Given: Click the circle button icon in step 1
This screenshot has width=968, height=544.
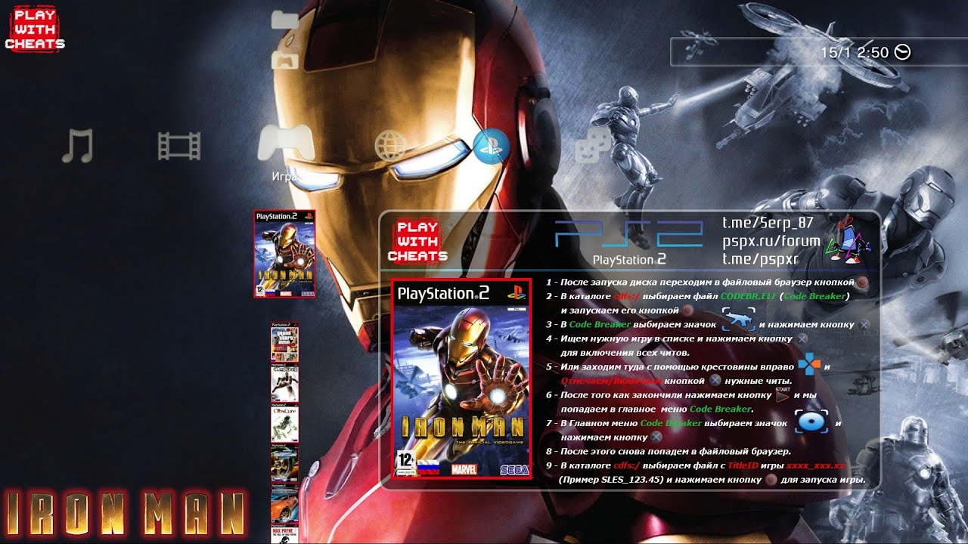Looking at the screenshot, I should (x=863, y=283).
